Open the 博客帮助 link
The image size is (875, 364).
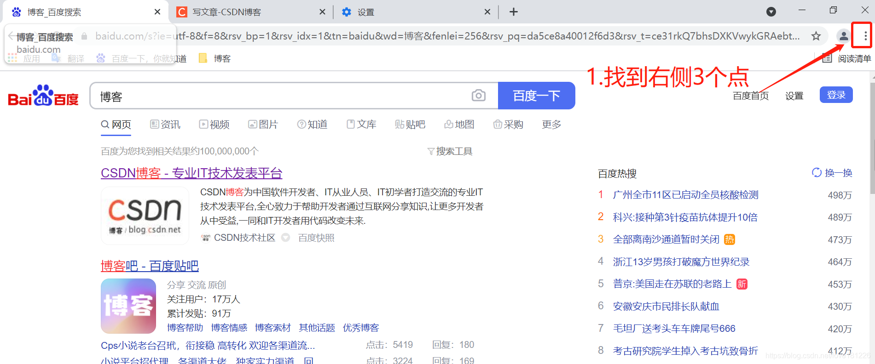tap(185, 328)
